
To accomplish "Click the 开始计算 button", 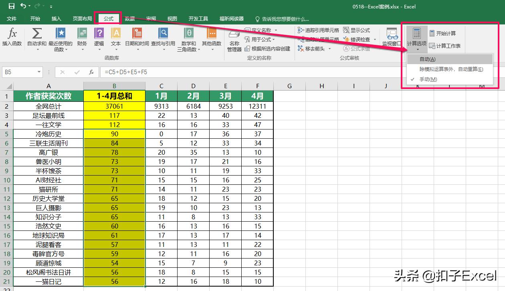I will click(x=446, y=32).
